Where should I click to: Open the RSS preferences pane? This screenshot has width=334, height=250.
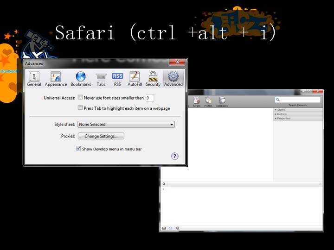coord(117,79)
